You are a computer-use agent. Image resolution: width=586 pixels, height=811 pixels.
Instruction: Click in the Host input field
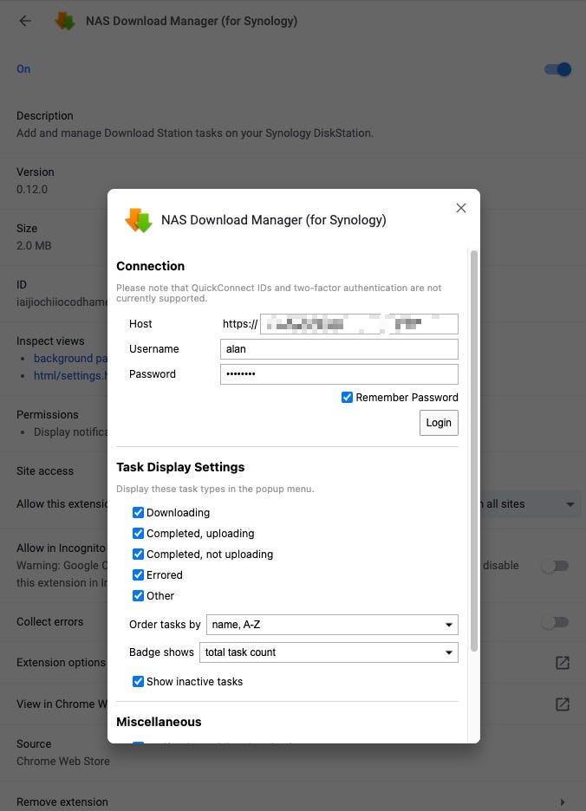click(x=359, y=324)
